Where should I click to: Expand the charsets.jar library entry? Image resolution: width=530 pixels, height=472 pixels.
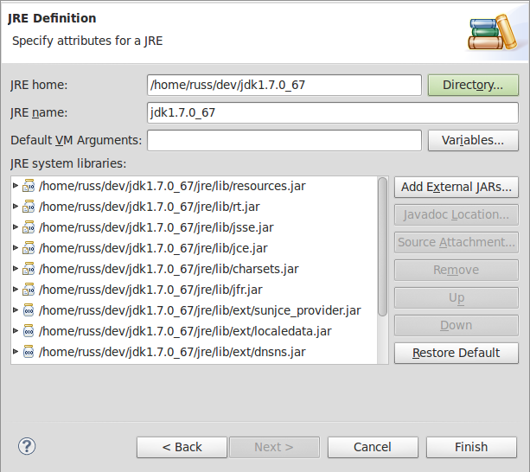pos(16,269)
